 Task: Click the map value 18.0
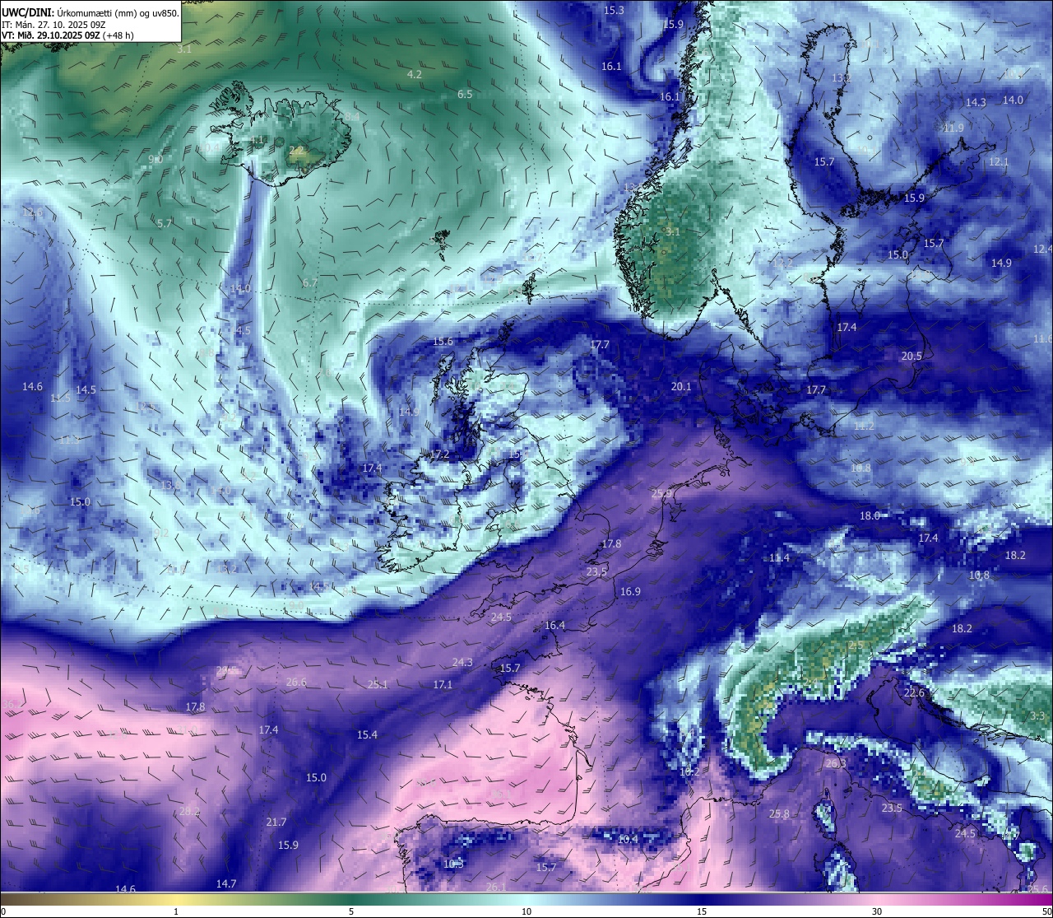pyautogui.click(x=870, y=516)
